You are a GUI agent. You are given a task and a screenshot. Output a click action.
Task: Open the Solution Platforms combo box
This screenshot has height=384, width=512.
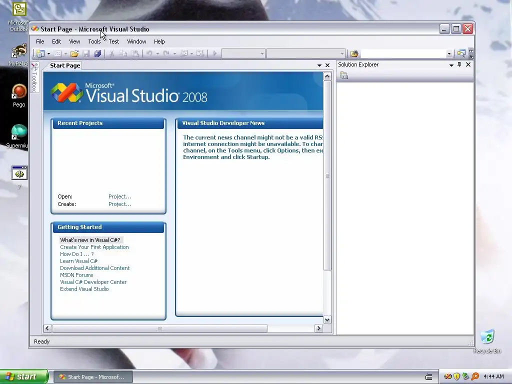coord(306,53)
